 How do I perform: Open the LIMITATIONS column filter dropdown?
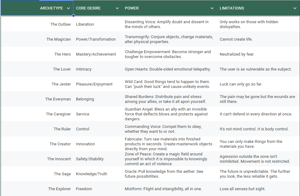pos(295,8)
